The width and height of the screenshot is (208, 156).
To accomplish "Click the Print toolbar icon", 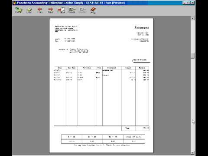I will [x=29, y=10].
